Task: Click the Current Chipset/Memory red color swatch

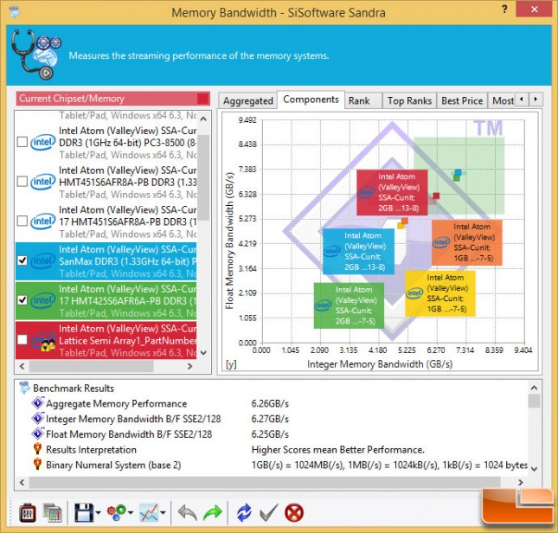Action: point(202,99)
